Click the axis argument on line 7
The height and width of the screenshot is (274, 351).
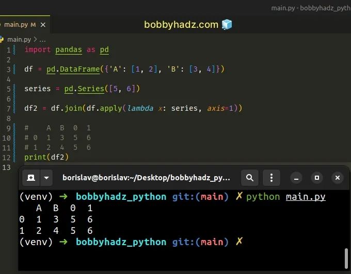click(x=216, y=108)
